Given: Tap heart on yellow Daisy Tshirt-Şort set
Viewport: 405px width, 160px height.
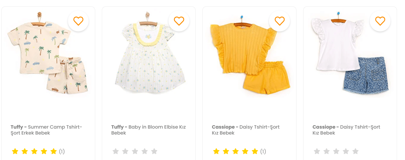Looking at the screenshot, I should (280, 21).
